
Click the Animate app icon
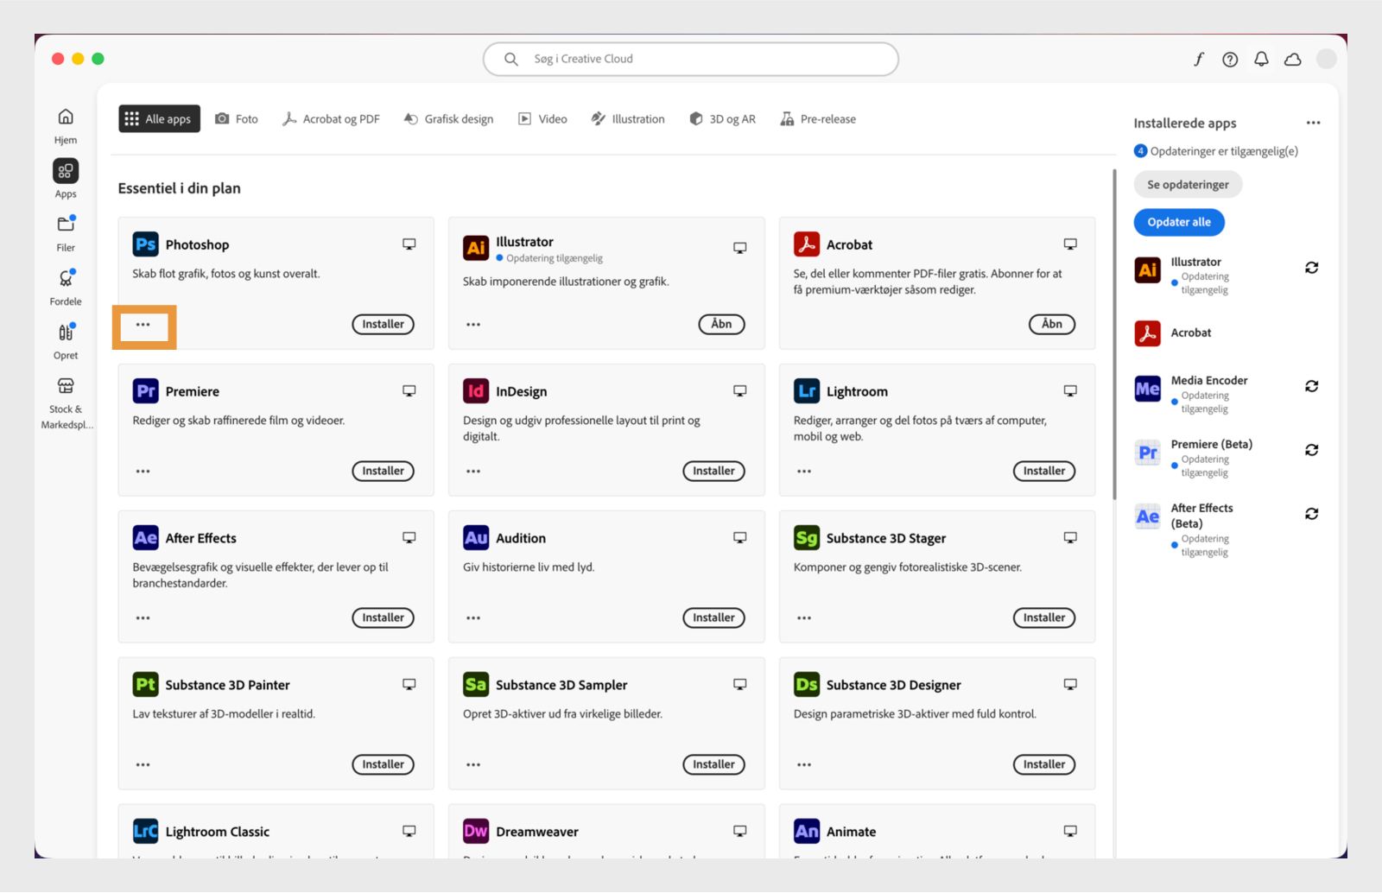coord(807,831)
